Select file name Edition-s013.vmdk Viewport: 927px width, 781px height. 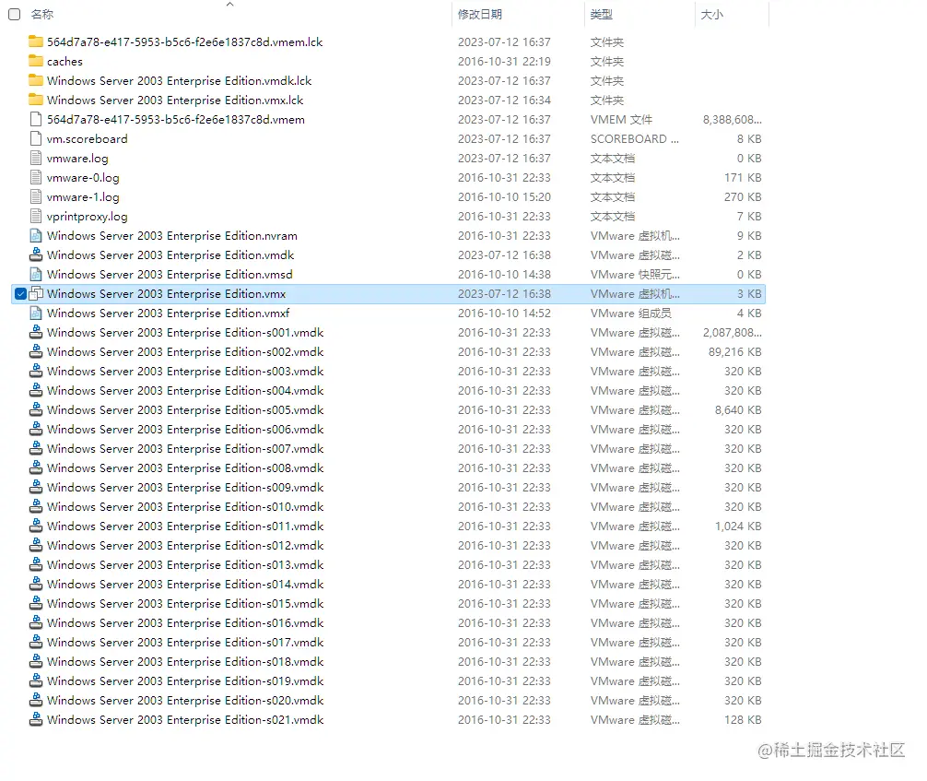pos(185,564)
